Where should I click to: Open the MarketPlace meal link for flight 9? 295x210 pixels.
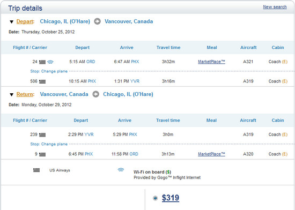(x=211, y=154)
